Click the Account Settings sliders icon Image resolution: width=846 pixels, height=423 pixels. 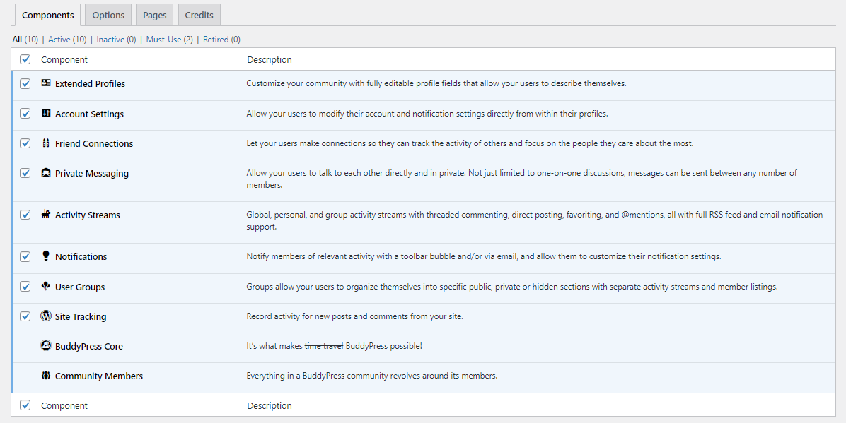(46, 113)
